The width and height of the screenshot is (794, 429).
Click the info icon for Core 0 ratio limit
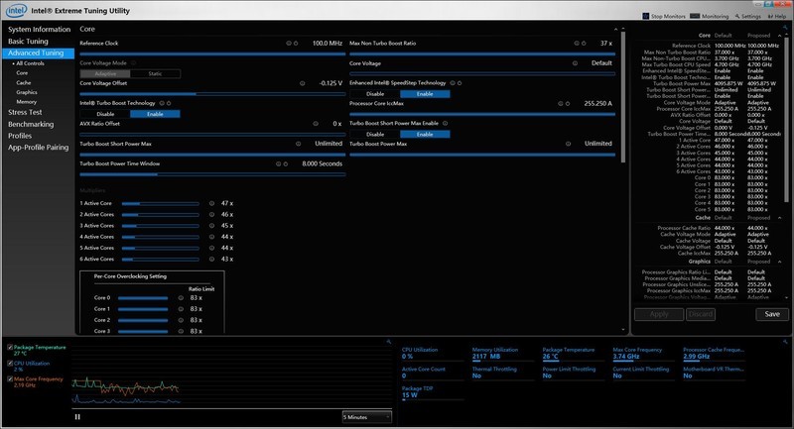181,297
